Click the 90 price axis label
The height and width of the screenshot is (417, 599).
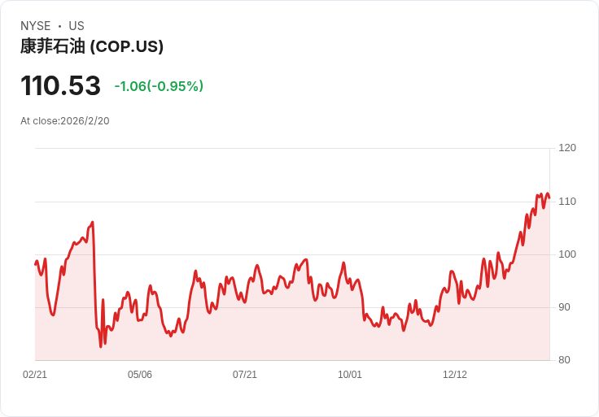tap(564, 307)
